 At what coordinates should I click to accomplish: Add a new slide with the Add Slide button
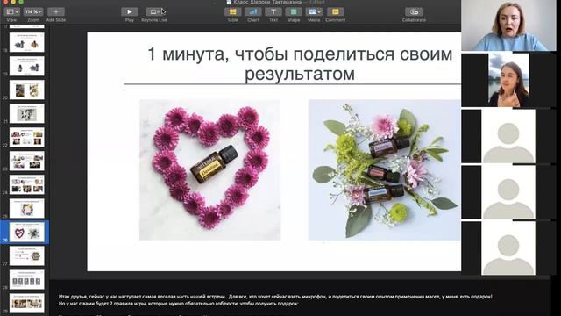tap(56, 11)
